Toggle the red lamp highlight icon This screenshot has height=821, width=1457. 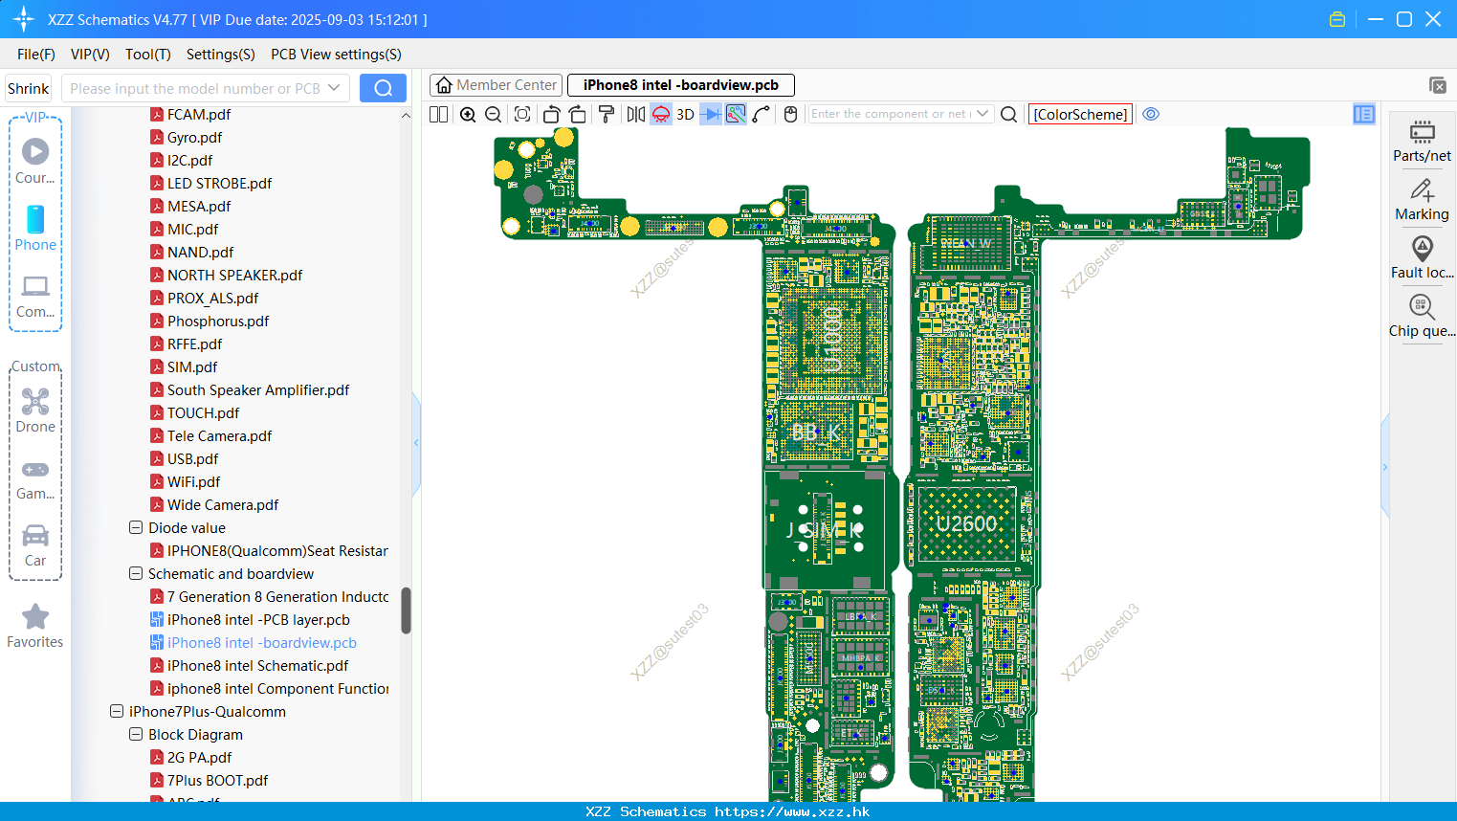point(660,114)
